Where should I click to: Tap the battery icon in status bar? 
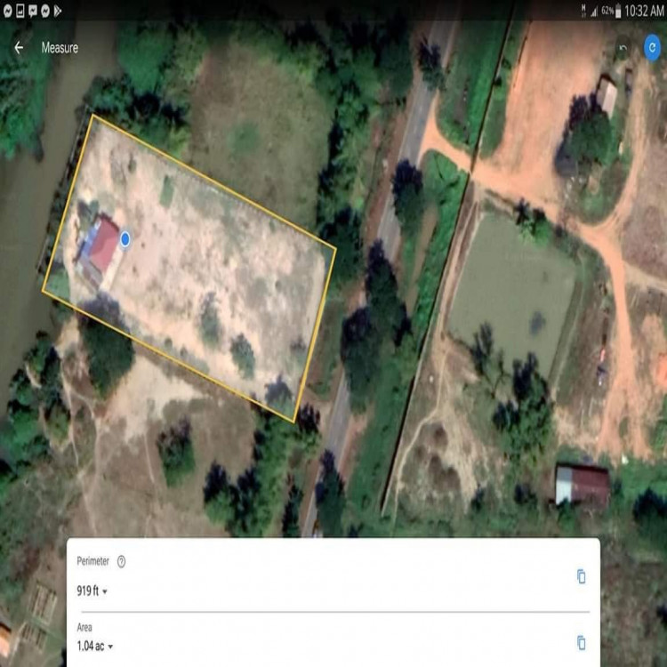coord(619,11)
